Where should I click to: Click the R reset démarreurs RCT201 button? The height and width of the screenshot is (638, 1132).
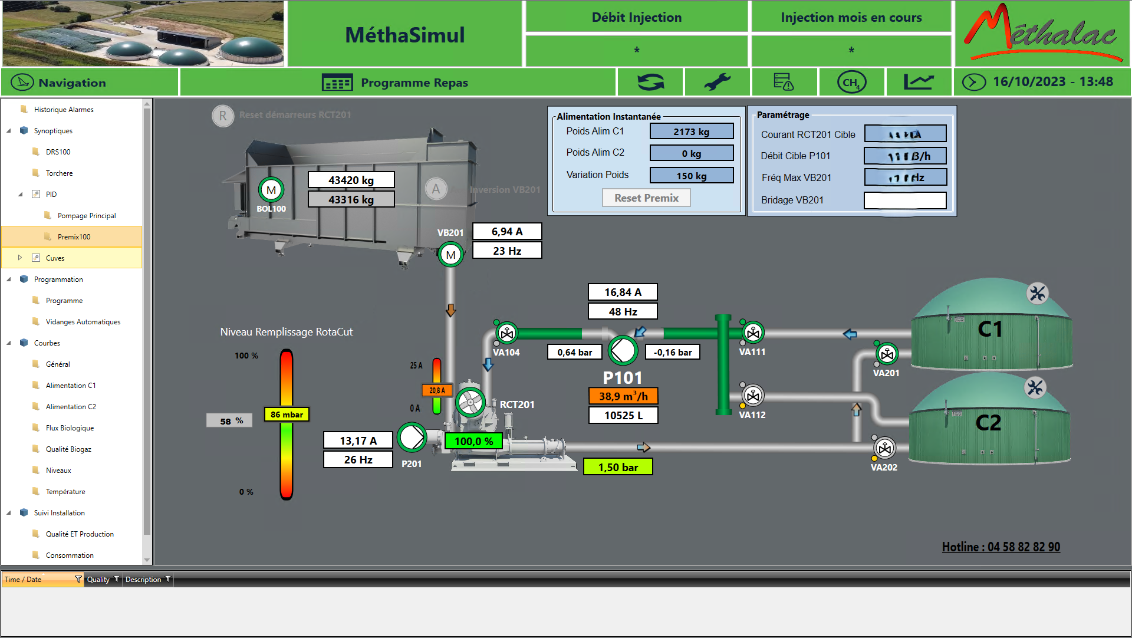tap(223, 116)
